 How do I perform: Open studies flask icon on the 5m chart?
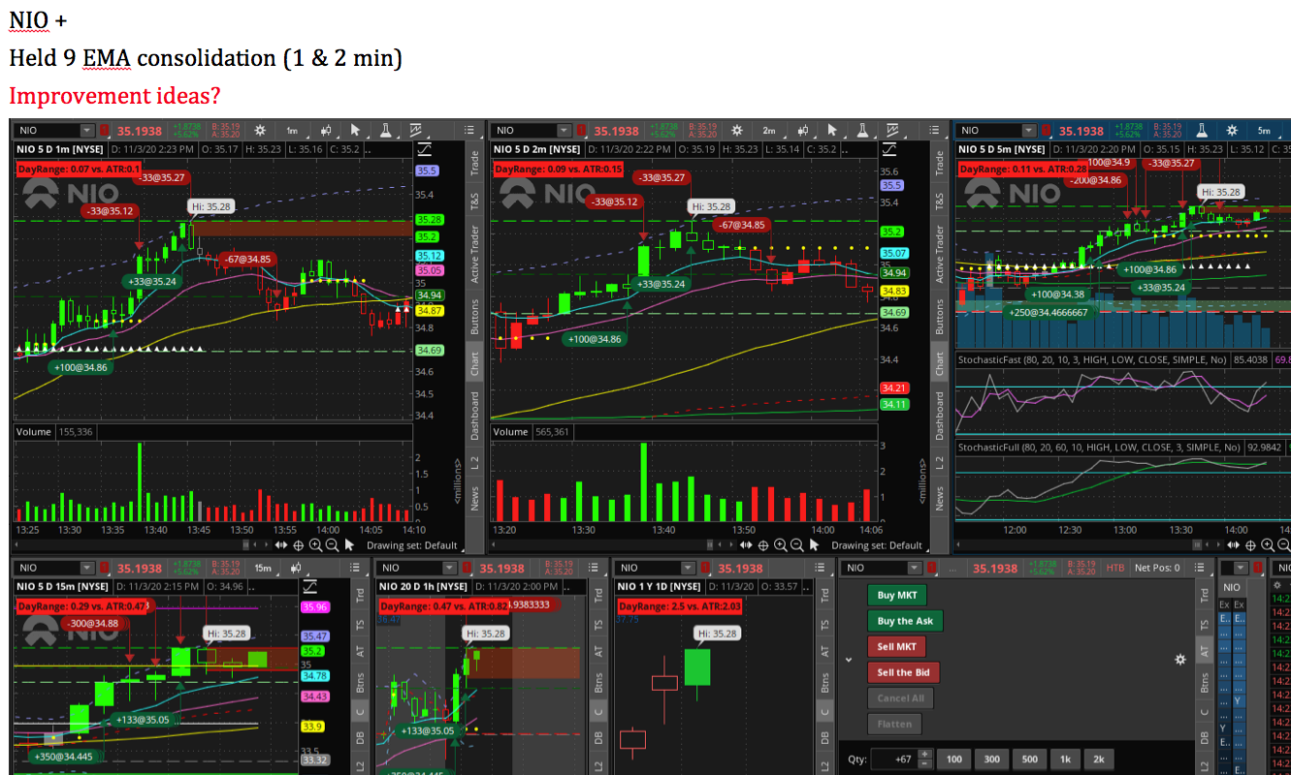pos(1201,131)
